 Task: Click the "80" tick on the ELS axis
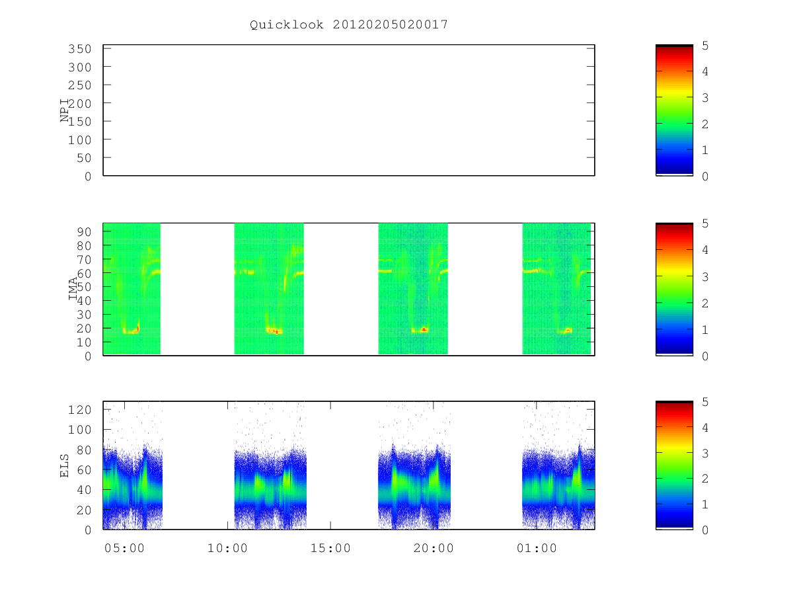pos(83,450)
